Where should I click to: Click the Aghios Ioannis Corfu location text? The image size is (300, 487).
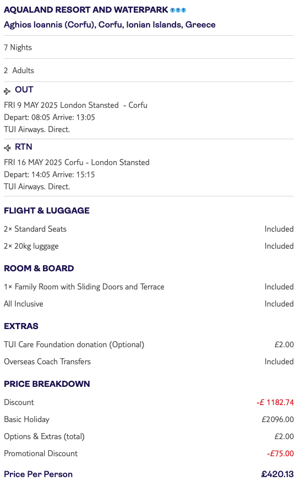110,25
